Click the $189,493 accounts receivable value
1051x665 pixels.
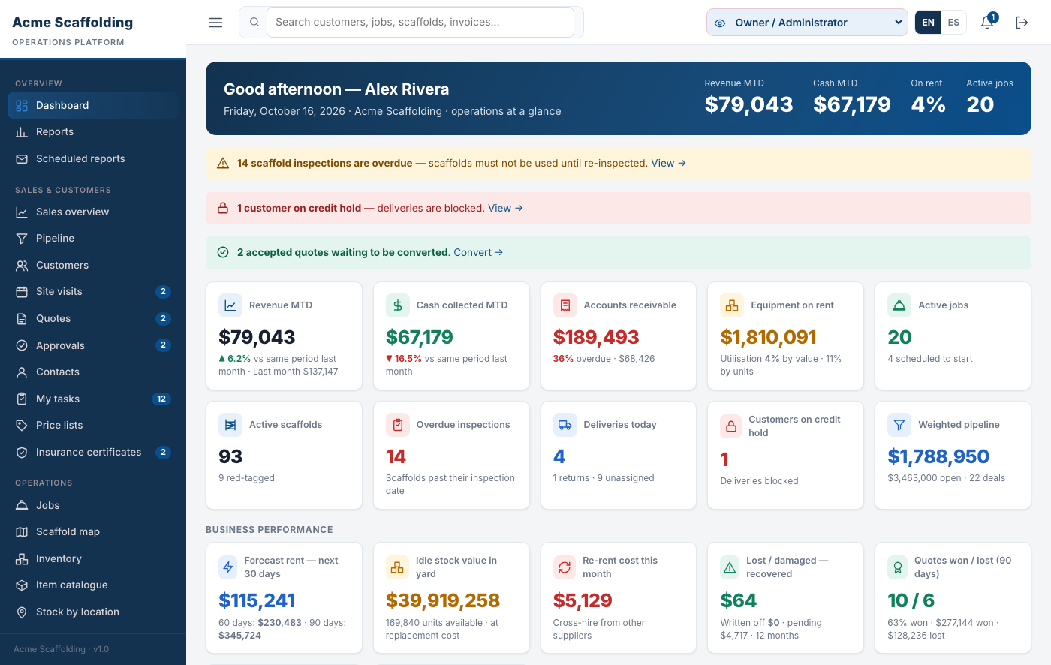[x=596, y=337]
